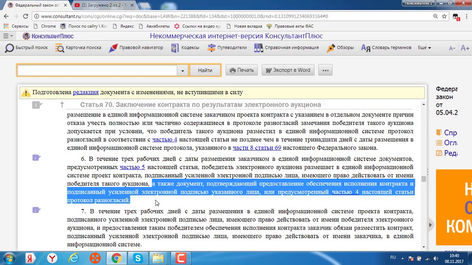472x265 pixels.
Task: Open zoom magnifier icon in address bar
Action: [435, 16]
